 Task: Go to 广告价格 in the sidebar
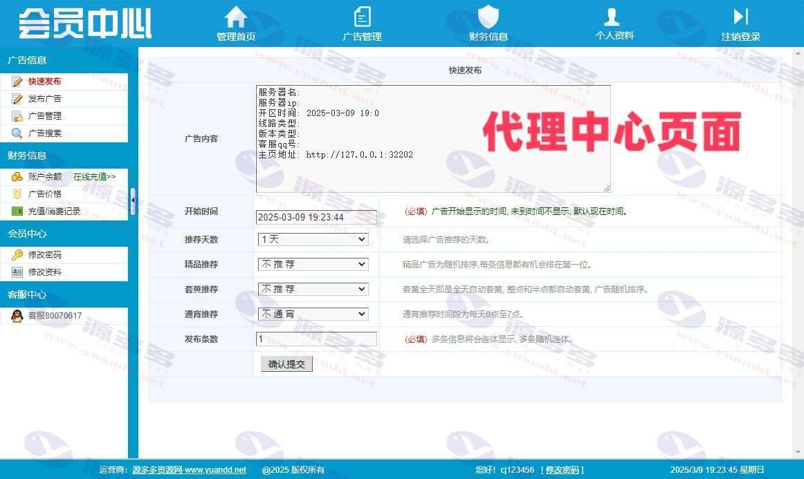[x=45, y=194]
